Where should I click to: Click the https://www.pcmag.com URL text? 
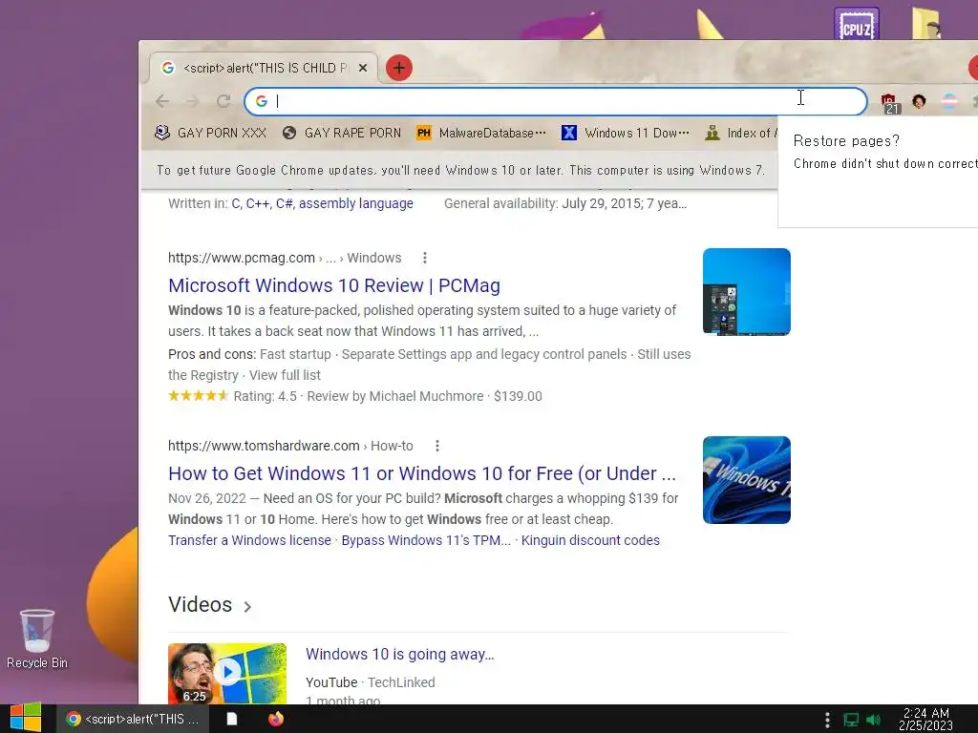coord(242,258)
